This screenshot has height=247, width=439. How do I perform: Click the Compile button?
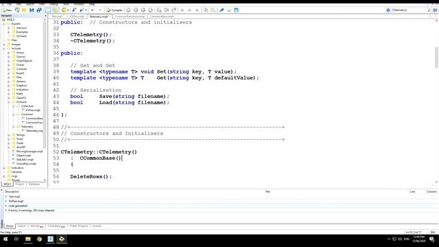(115, 10)
